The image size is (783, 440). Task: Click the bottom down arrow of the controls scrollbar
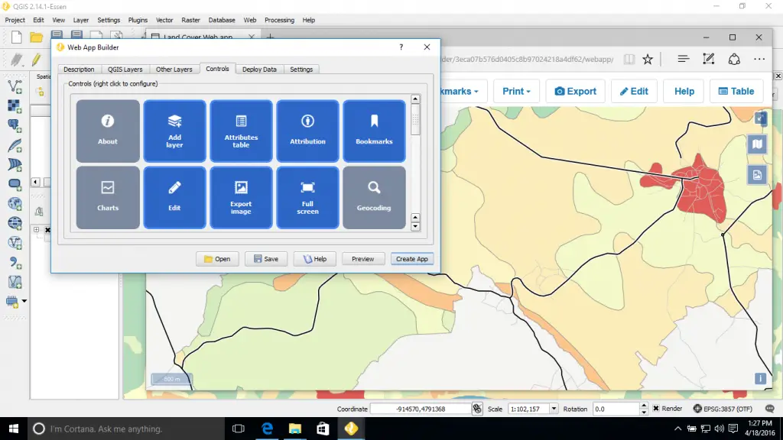point(415,227)
